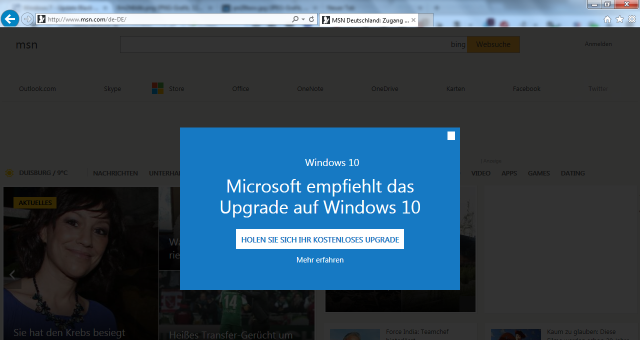This screenshot has width=640, height=340.
Task: Click the sun weather icon beside Duisburg
Action: [9, 173]
